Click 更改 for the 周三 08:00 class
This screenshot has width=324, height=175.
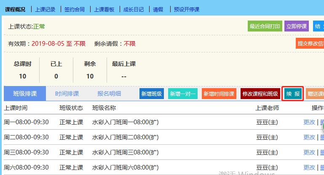tap(309, 152)
